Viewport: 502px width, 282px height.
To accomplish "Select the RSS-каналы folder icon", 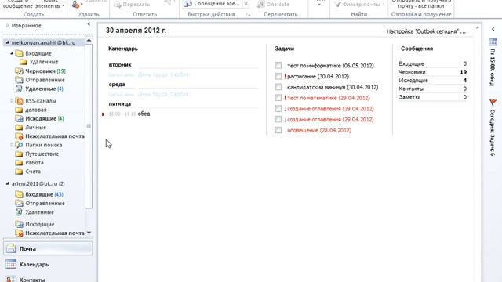I will coord(19,101).
